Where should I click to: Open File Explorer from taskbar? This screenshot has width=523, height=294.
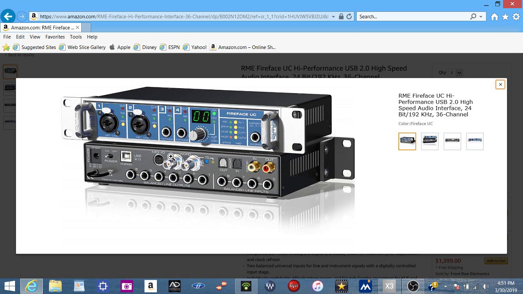55,286
